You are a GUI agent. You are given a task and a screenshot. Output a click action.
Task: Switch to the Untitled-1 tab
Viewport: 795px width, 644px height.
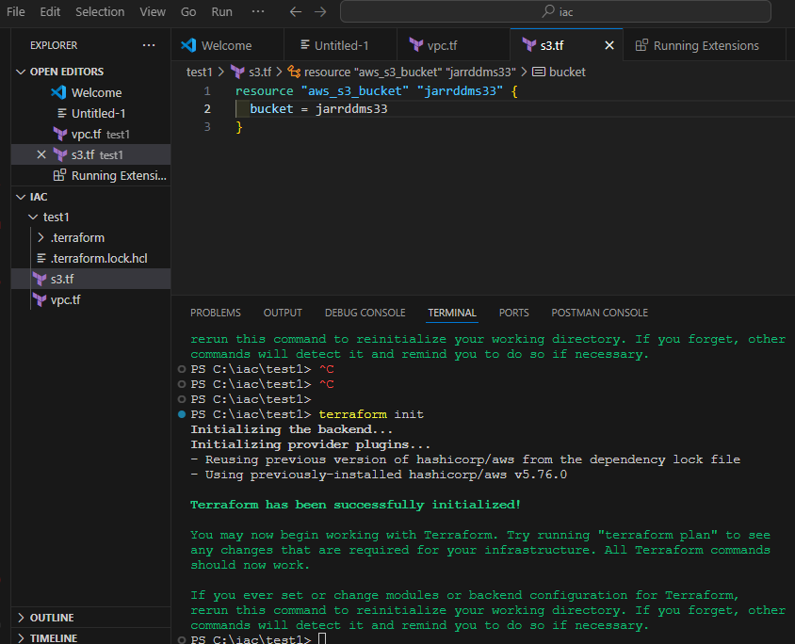[341, 45]
